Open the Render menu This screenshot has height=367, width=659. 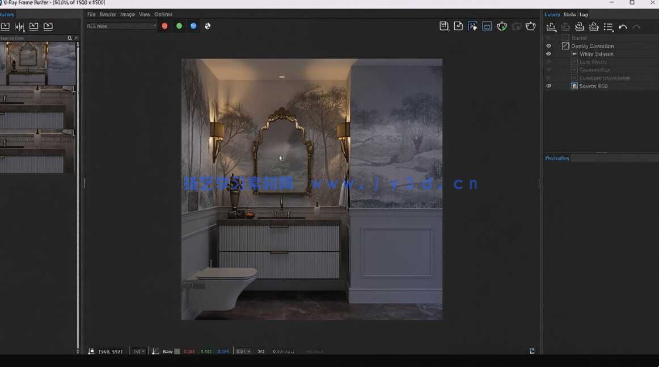pos(107,14)
